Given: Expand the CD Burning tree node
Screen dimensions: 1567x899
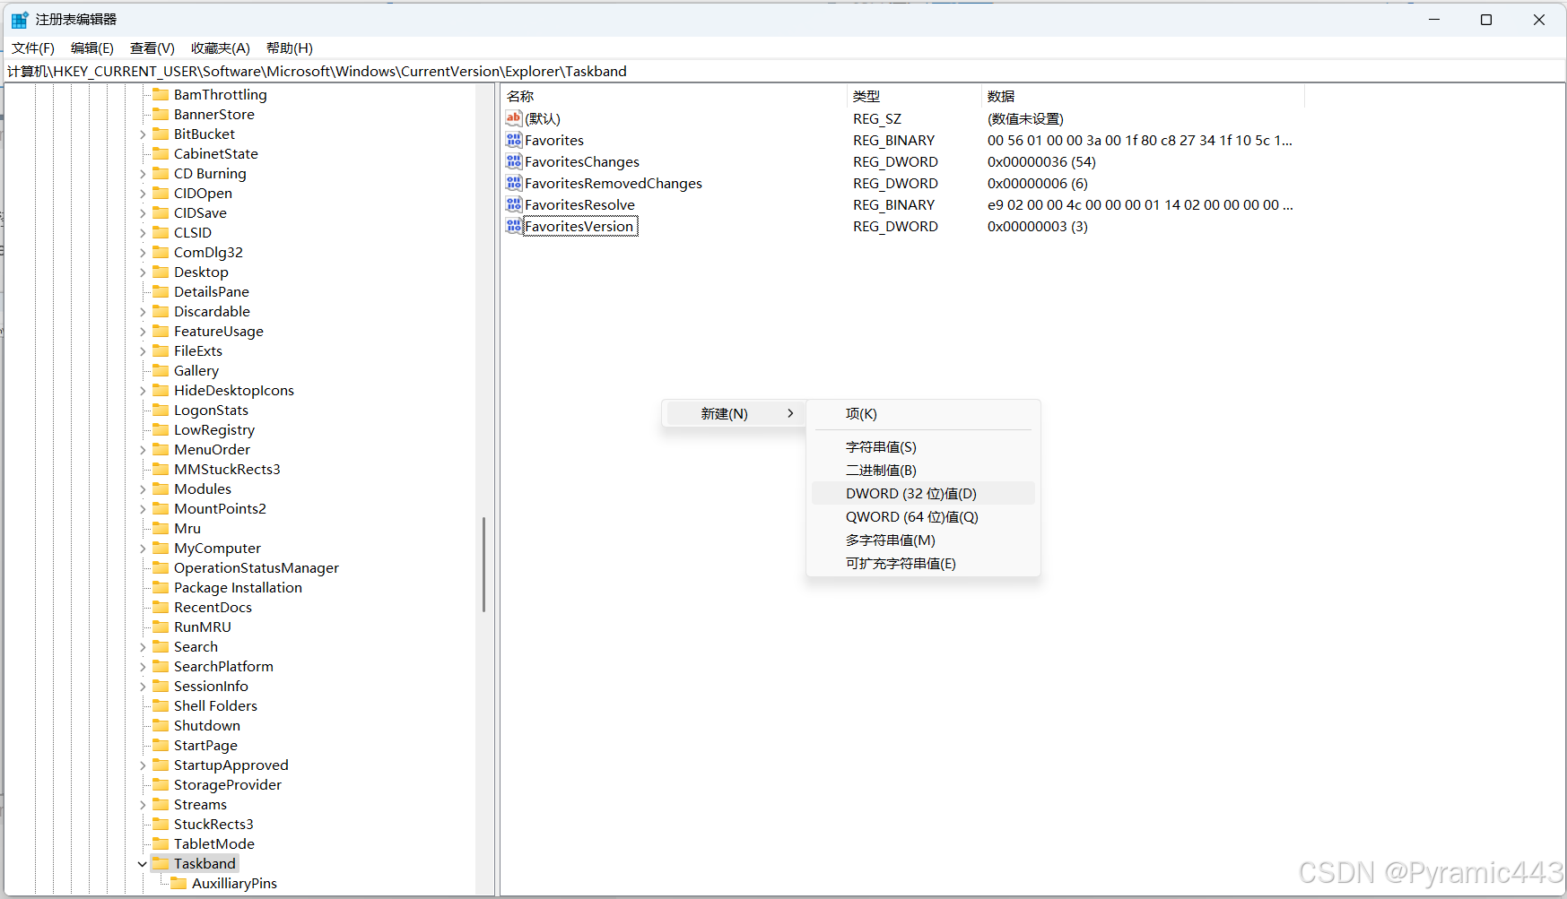Looking at the screenshot, I should (x=143, y=174).
